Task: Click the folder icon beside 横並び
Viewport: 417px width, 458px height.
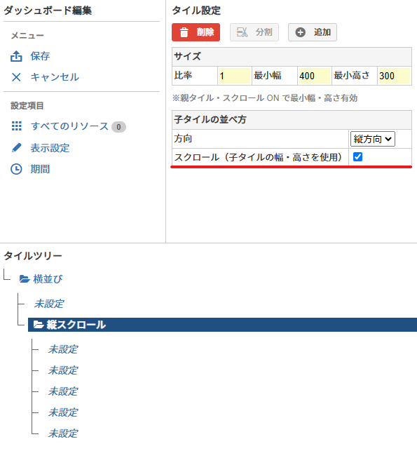Action: pyautogui.click(x=25, y=279)
